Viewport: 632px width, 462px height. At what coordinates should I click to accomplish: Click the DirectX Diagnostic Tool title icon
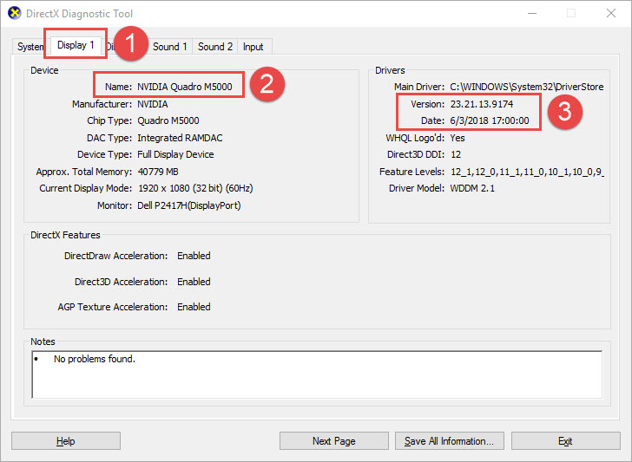[x=15, y=13]
